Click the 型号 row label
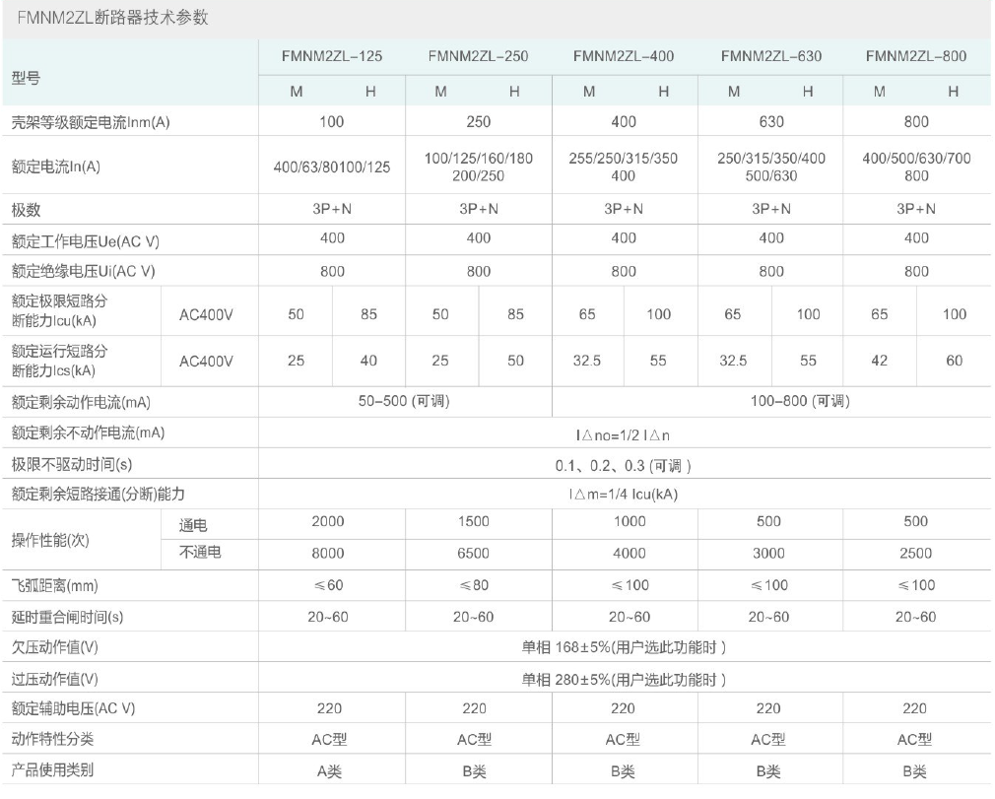This screenshot has width=995, height=799. (27, 76)
